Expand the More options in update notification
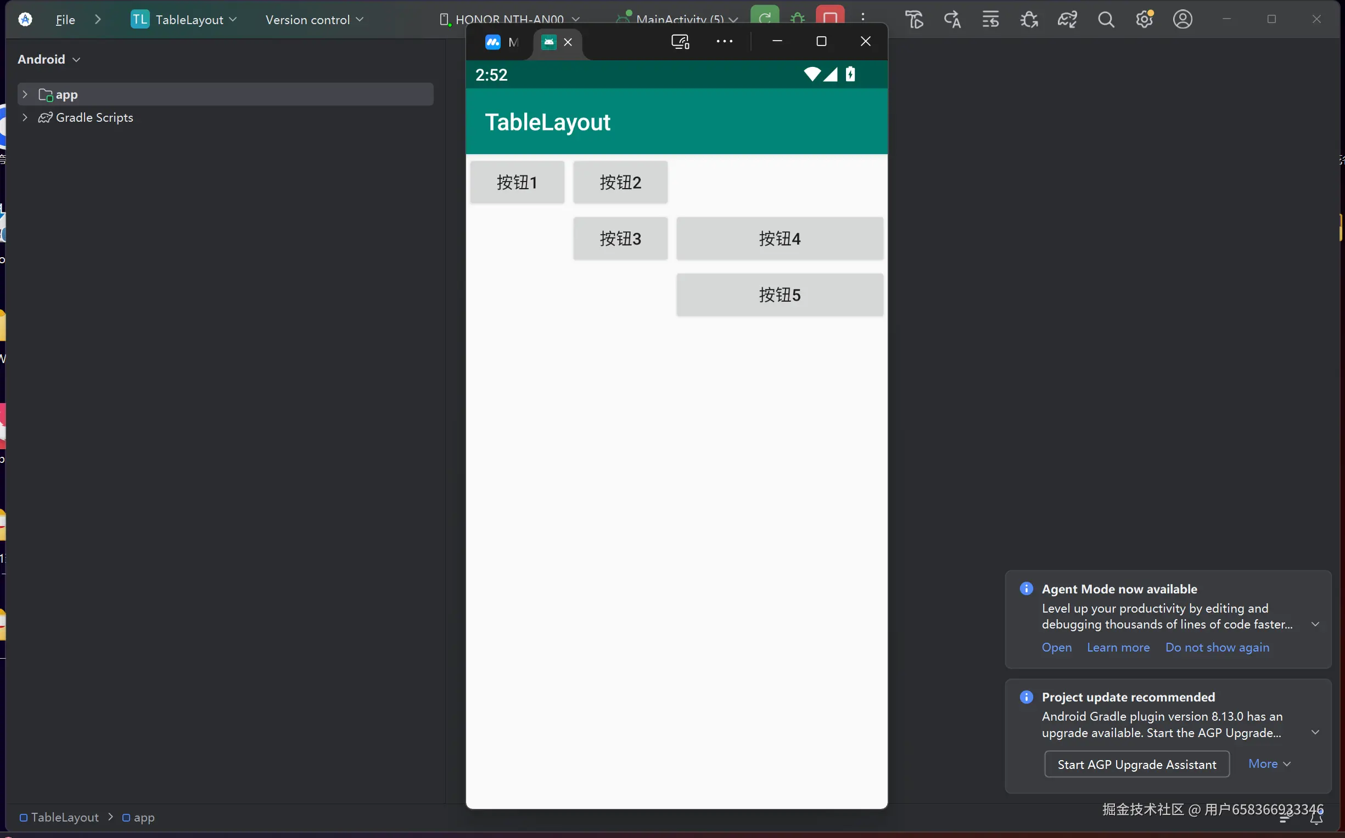Viewport: 1345px width, 838px height. click(1269, 764)
